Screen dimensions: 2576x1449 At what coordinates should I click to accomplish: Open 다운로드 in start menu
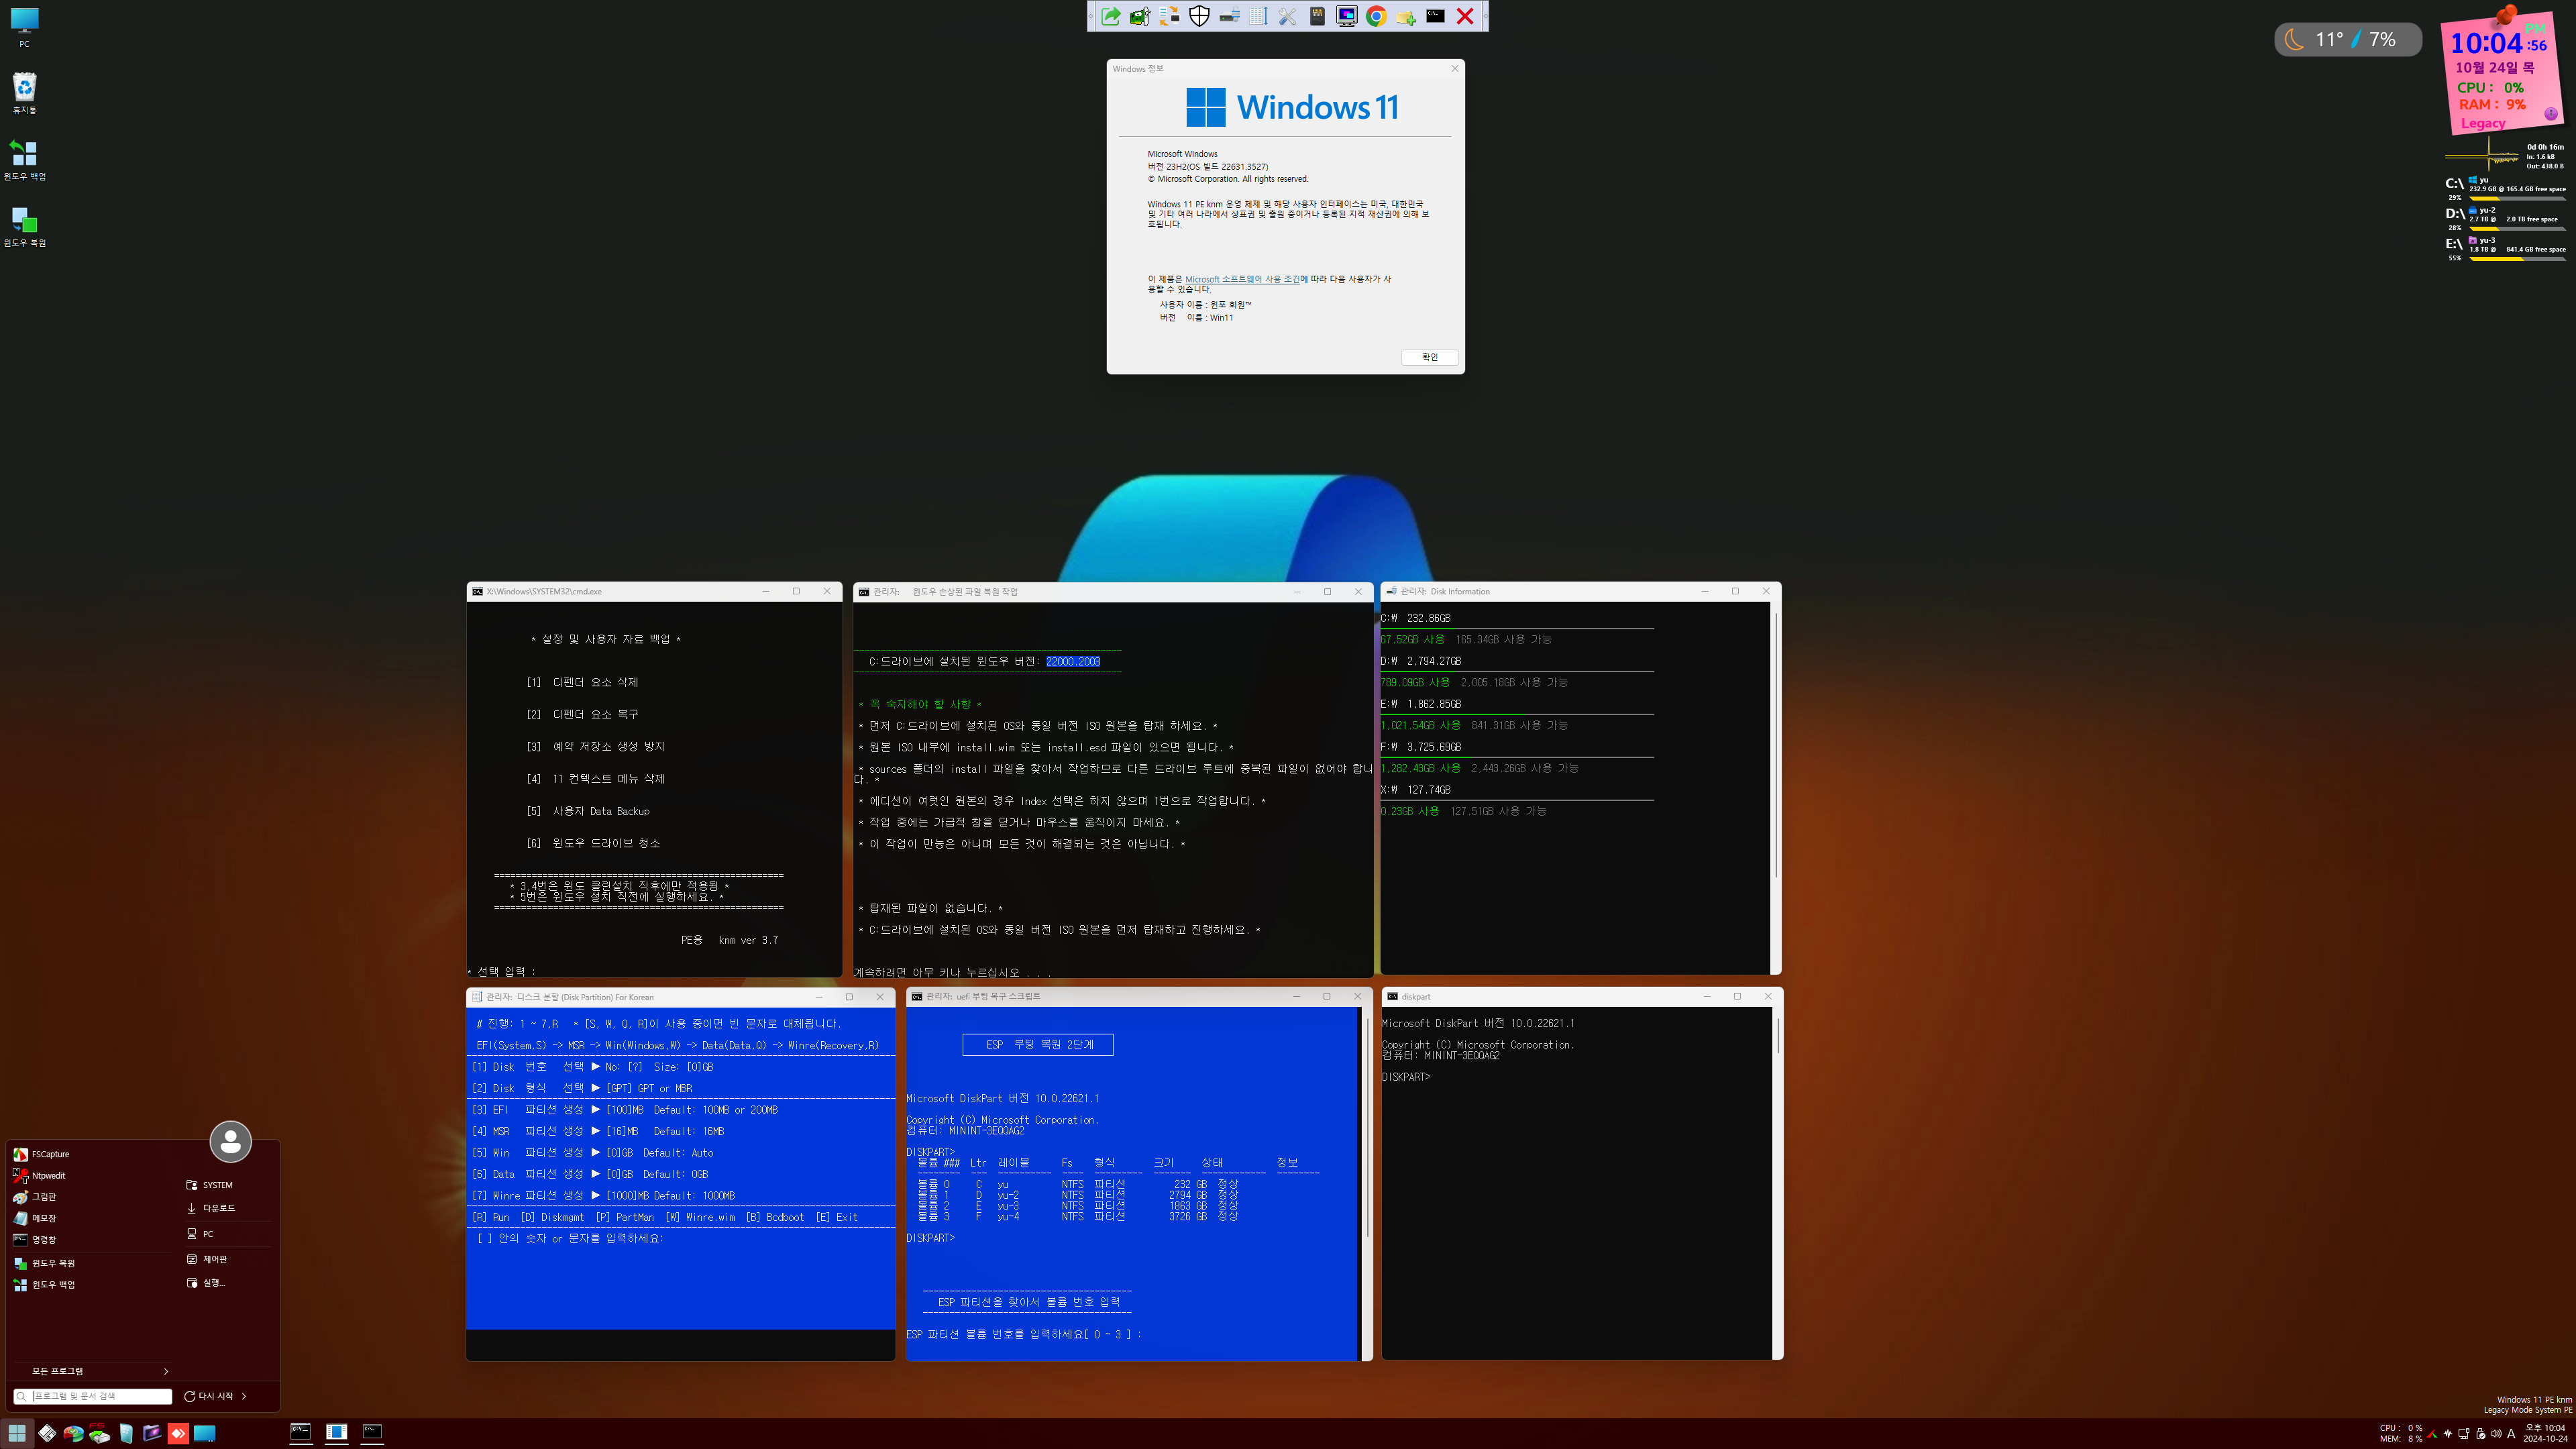coord(211,1208)
